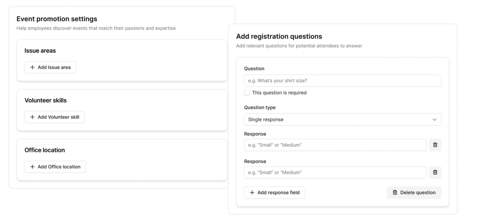Click plus icon in Add Volunteer skill

(33, 117)
